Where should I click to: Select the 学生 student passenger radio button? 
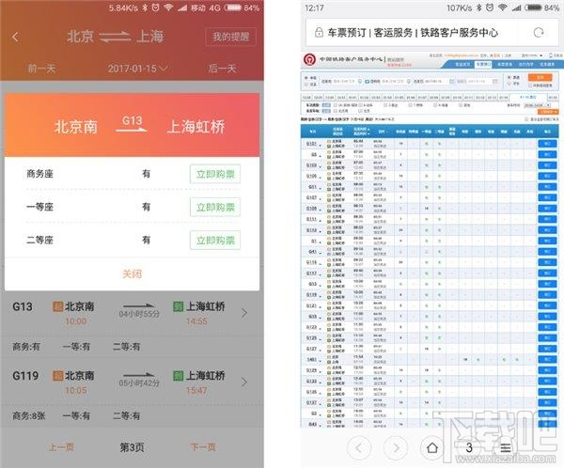[x=509, y=84]
